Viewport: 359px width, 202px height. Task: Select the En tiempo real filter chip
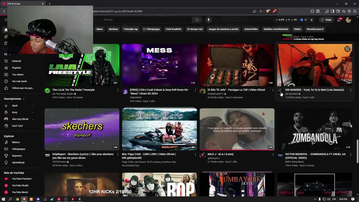click(x=195, y=29)
